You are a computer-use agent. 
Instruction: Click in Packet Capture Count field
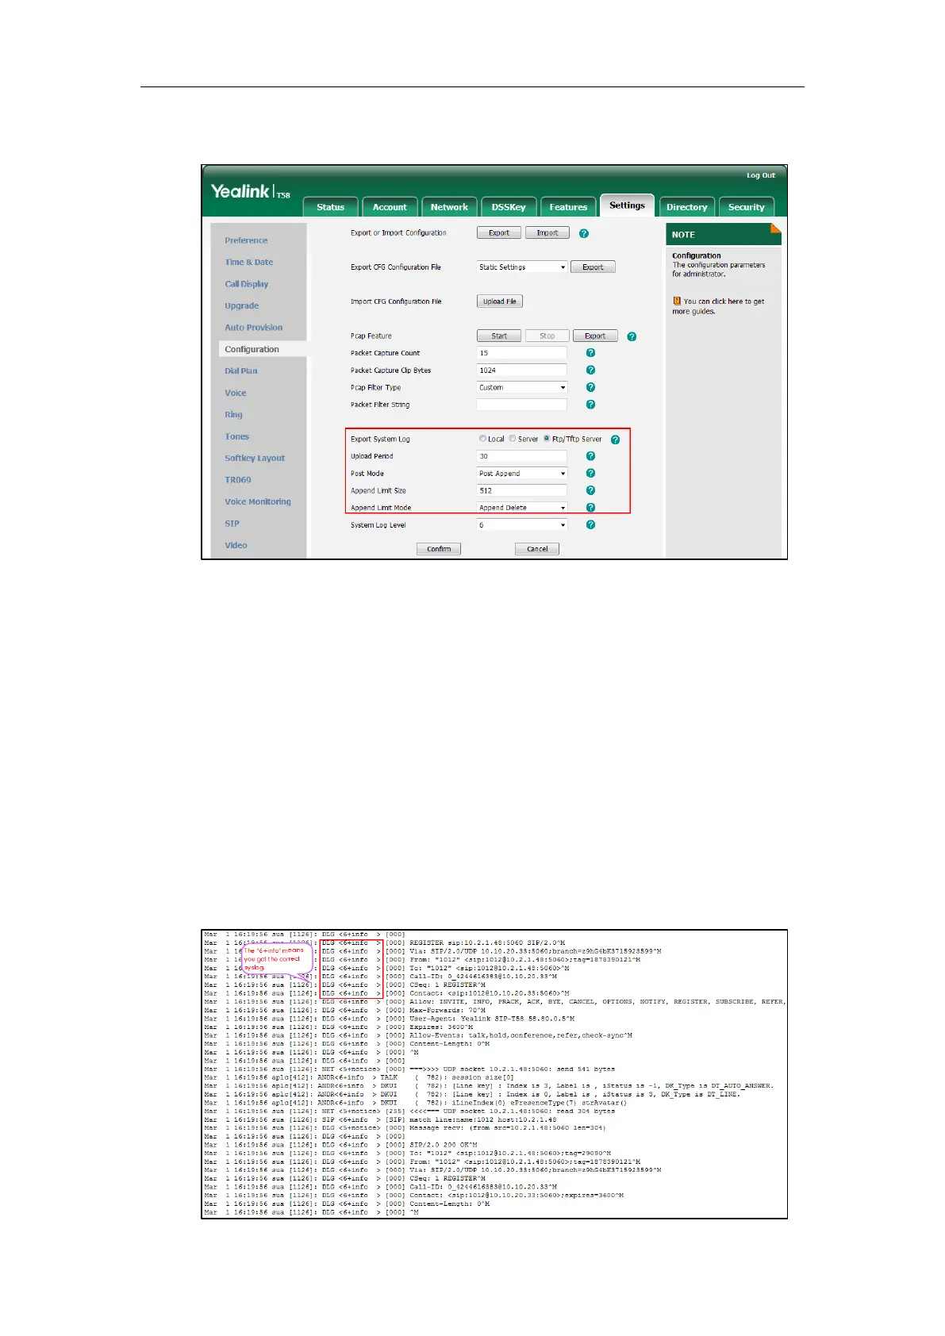click(x=522, y=353)
